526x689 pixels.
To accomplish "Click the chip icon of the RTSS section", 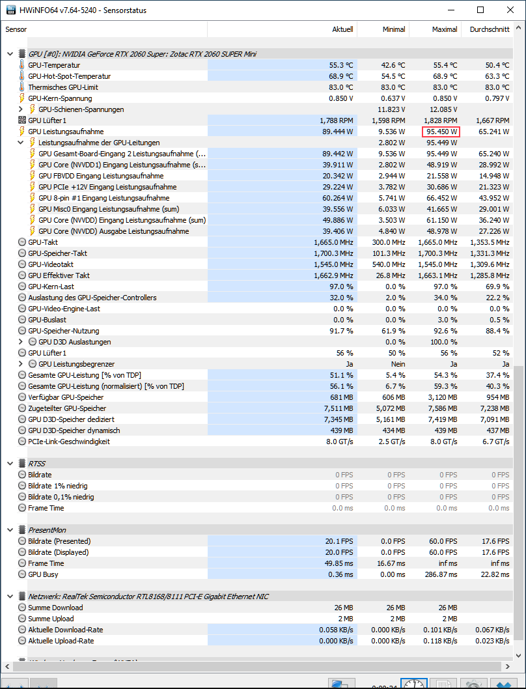I will 22,464.
